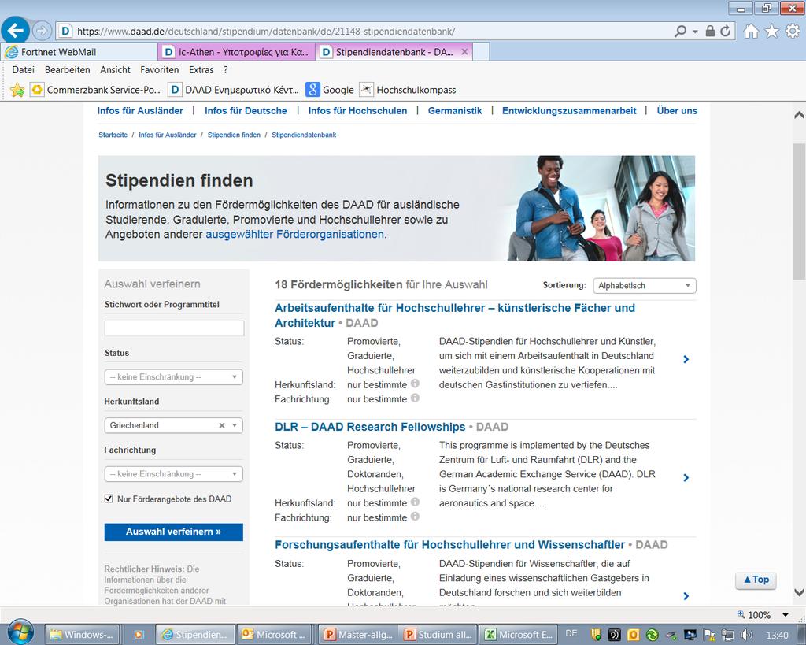
Task: Expand the Arbeitsaufenthalte entry with its arrow
Action: (x=686, y=359)
